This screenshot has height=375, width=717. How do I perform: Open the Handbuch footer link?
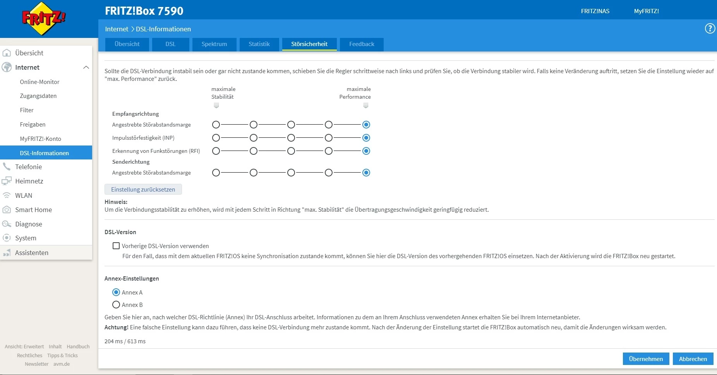pyautogui.click(x=78, y=347)
